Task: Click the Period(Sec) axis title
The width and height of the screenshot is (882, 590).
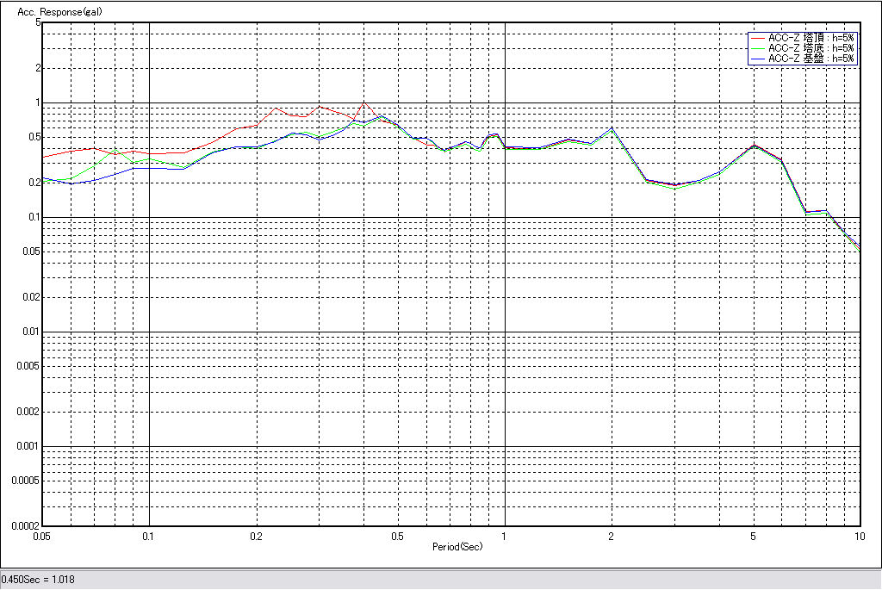Action: pos(457,547)
